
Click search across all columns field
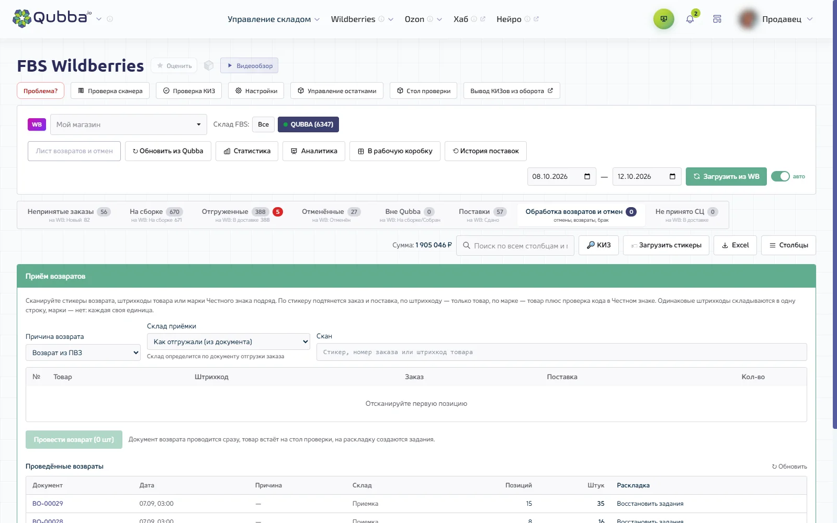(x=515, y=245)
